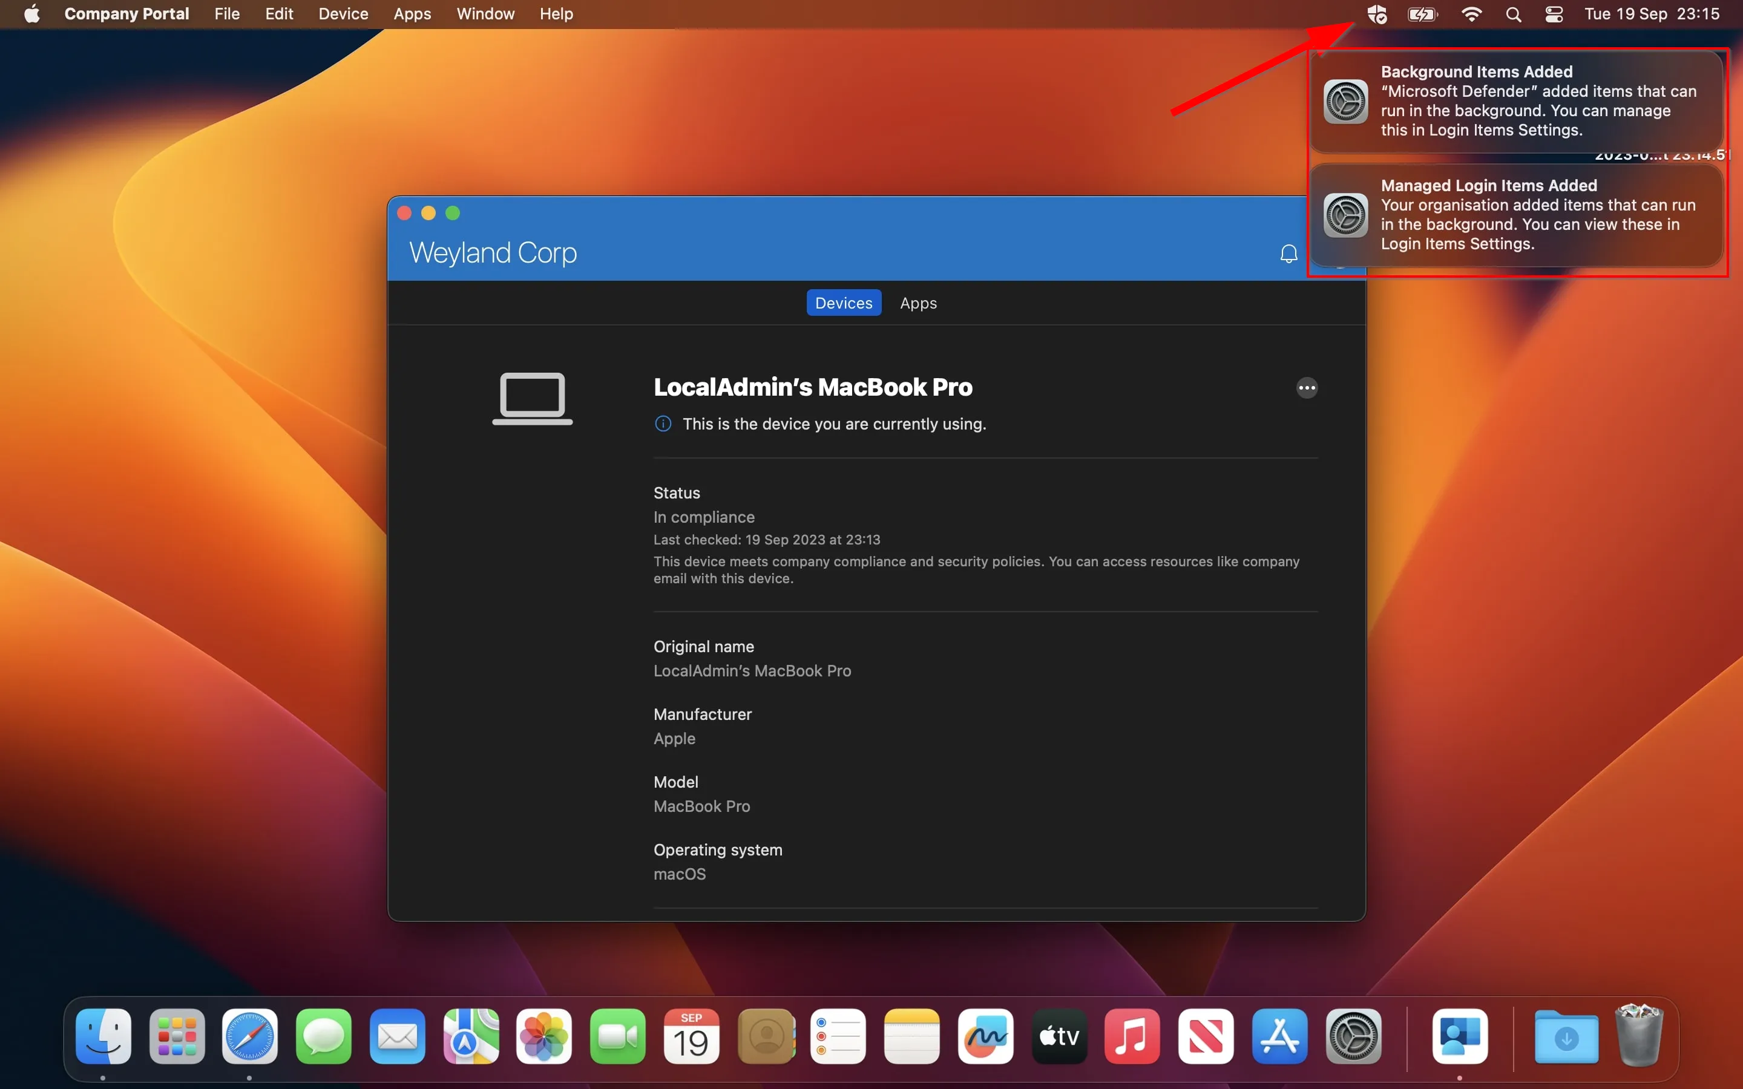
Task: Open the Downloads folder in the Dock
Action: click(x=1566, y=1036)
